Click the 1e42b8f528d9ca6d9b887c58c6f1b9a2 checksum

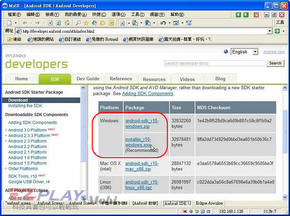(234, 121)
